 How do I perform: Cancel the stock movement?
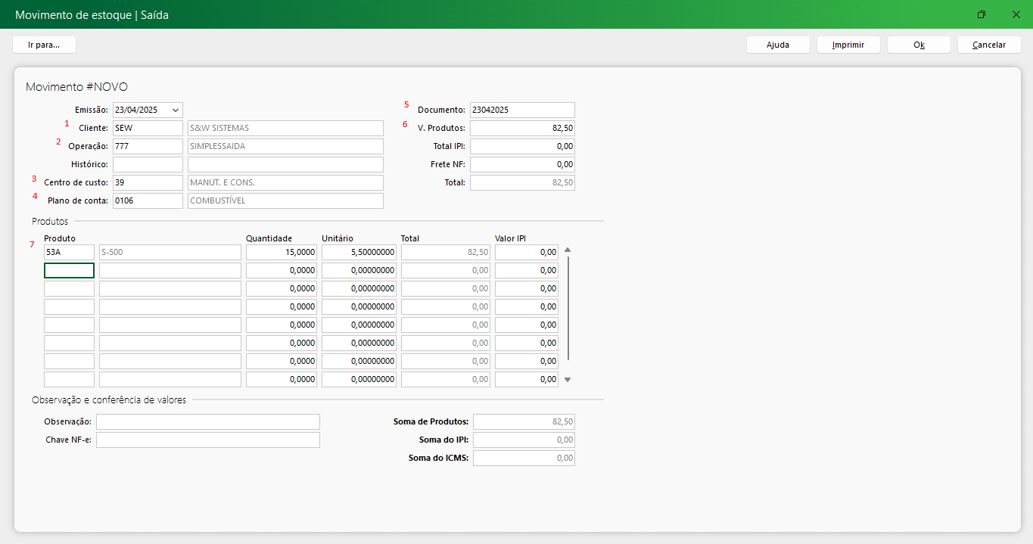click(x=988, y=45)
